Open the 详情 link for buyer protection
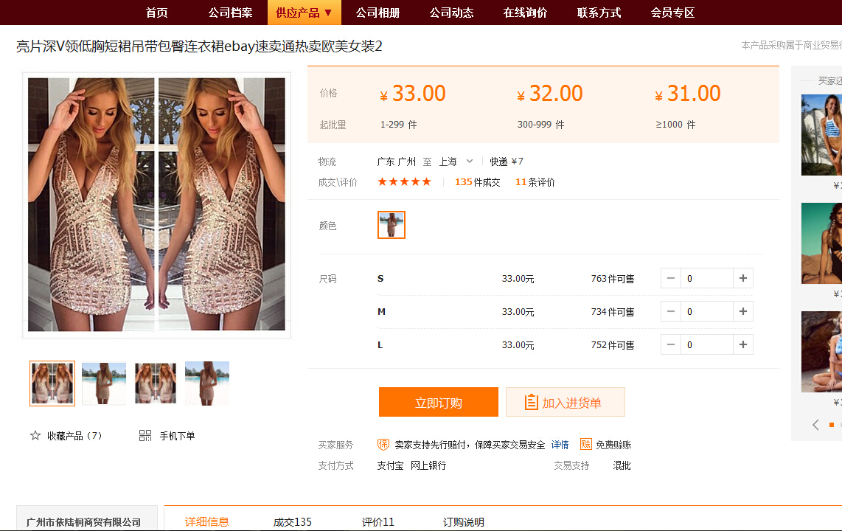Viewport: 842px width, 531px height. (x=560, y=445)
